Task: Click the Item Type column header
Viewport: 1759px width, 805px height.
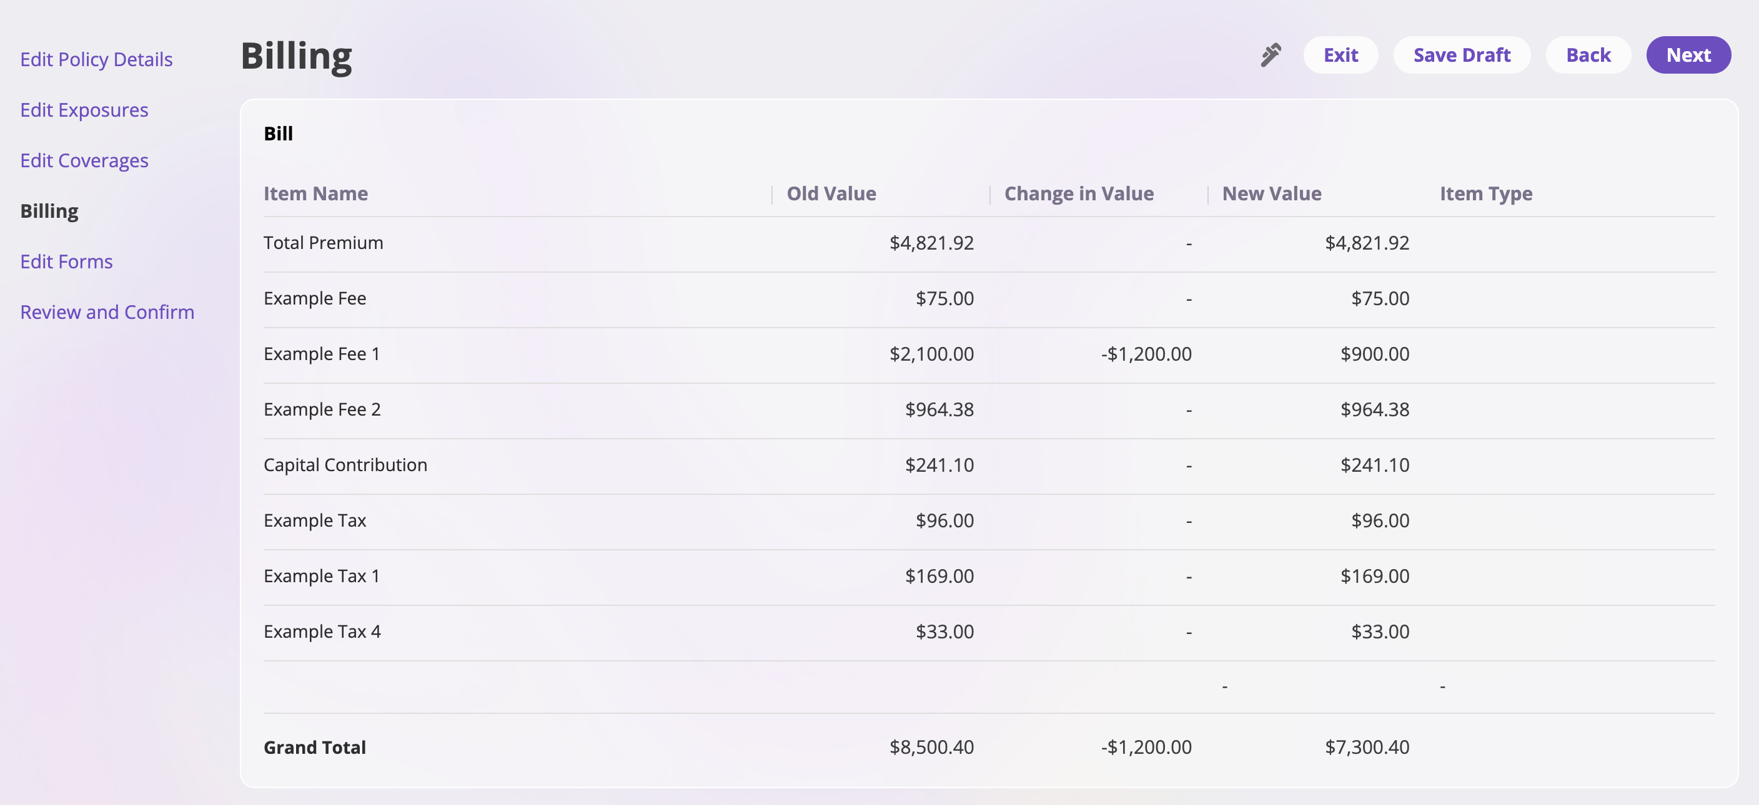Action: (1486, 193)
